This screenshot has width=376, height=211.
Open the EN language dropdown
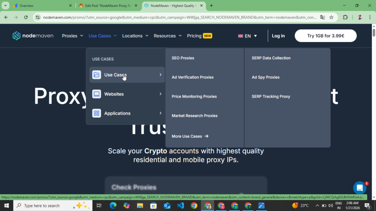point(247,36)
